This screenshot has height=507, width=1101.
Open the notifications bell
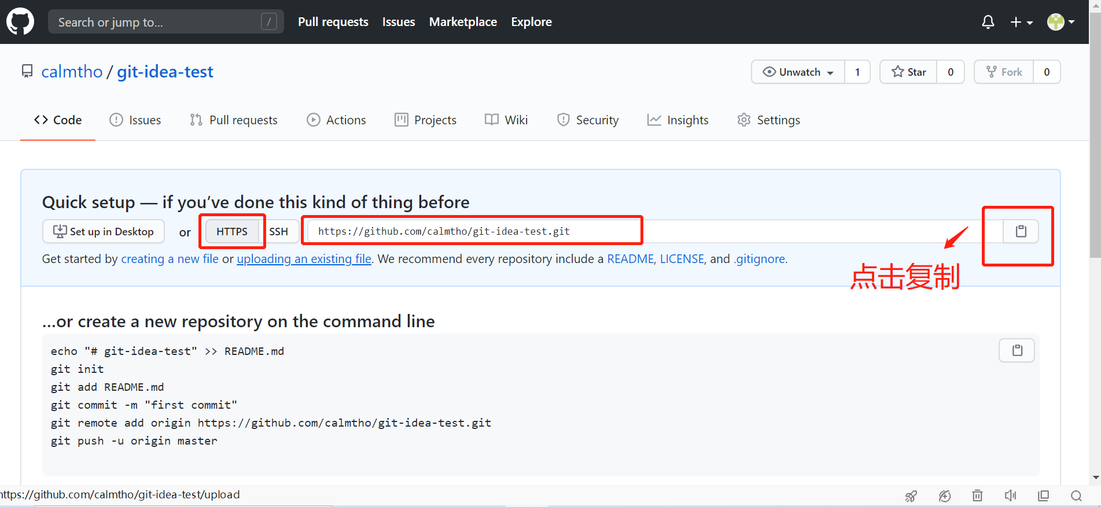point(988,22)
